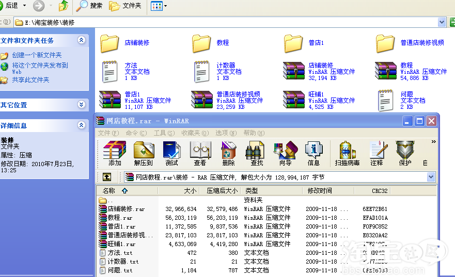This screenshot has height=277, width=455.
Task: Click the WinRAR 添加 (Add) toolbar icon
Action: 115,153
